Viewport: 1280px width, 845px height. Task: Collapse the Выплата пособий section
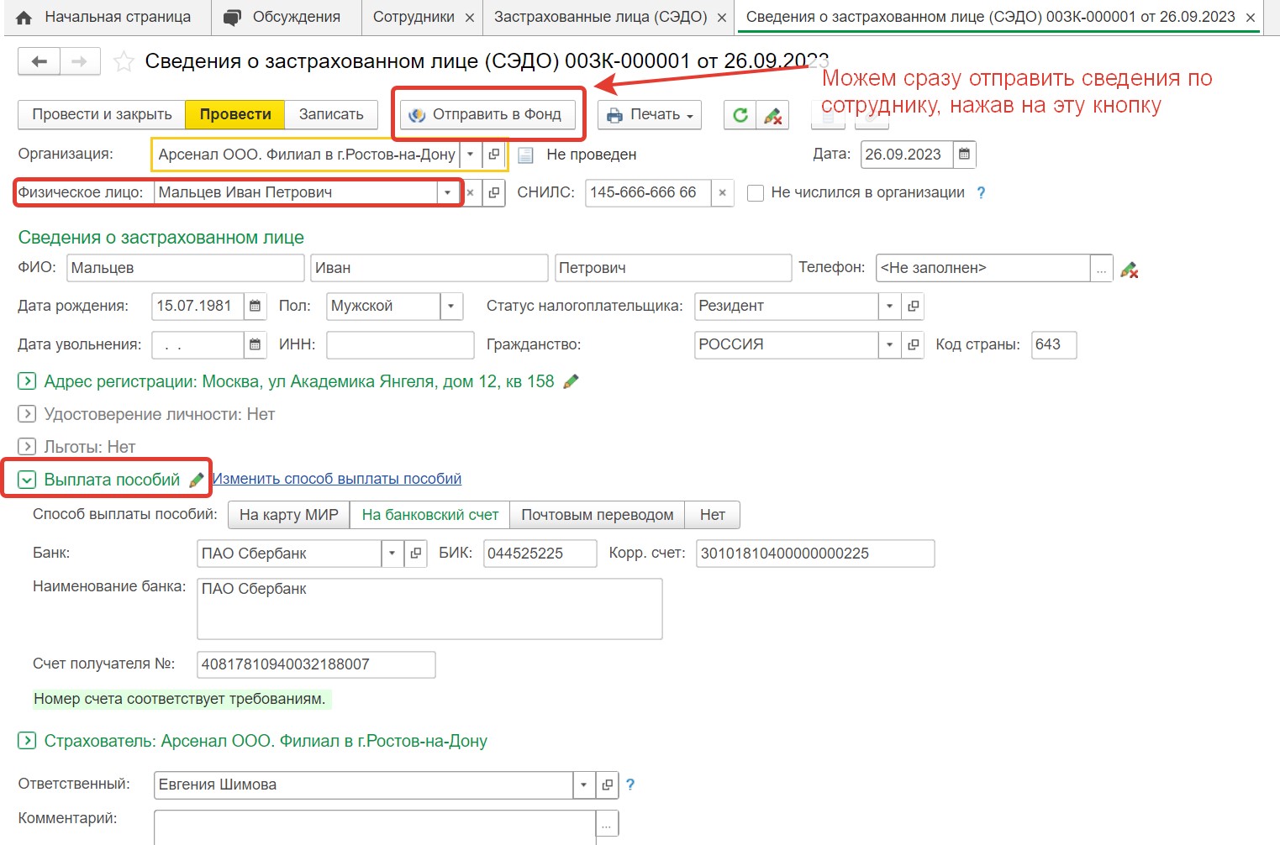tap(27, 480)
